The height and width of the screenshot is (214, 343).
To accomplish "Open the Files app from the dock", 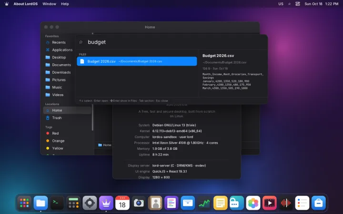I will [x=40, y=203].
